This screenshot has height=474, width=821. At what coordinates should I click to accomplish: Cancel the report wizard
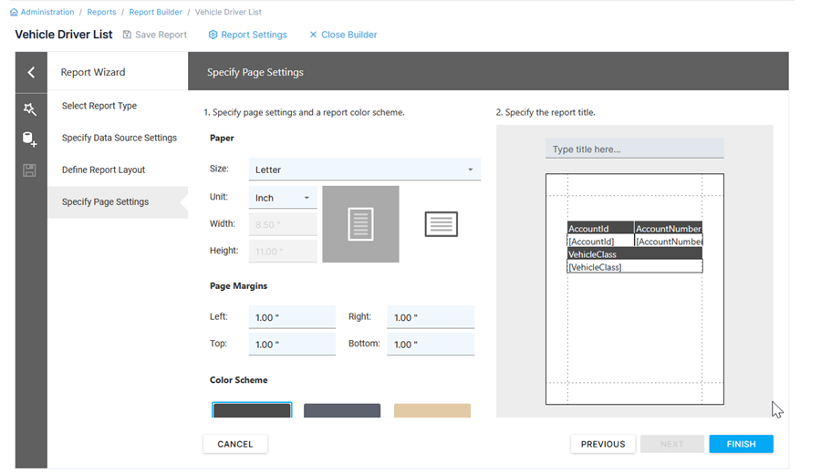click(x=235, y=444)
